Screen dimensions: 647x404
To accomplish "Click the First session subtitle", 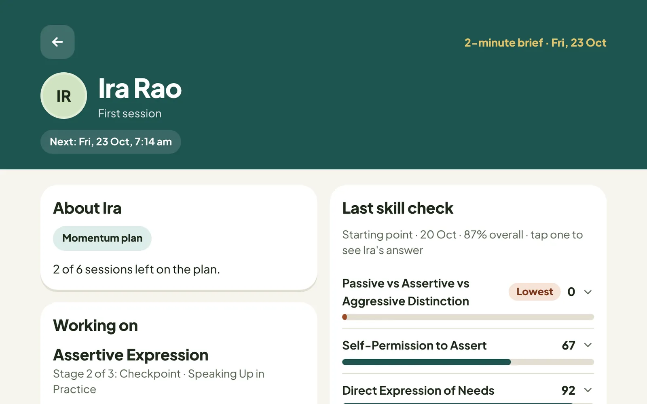I will point(130,114).
